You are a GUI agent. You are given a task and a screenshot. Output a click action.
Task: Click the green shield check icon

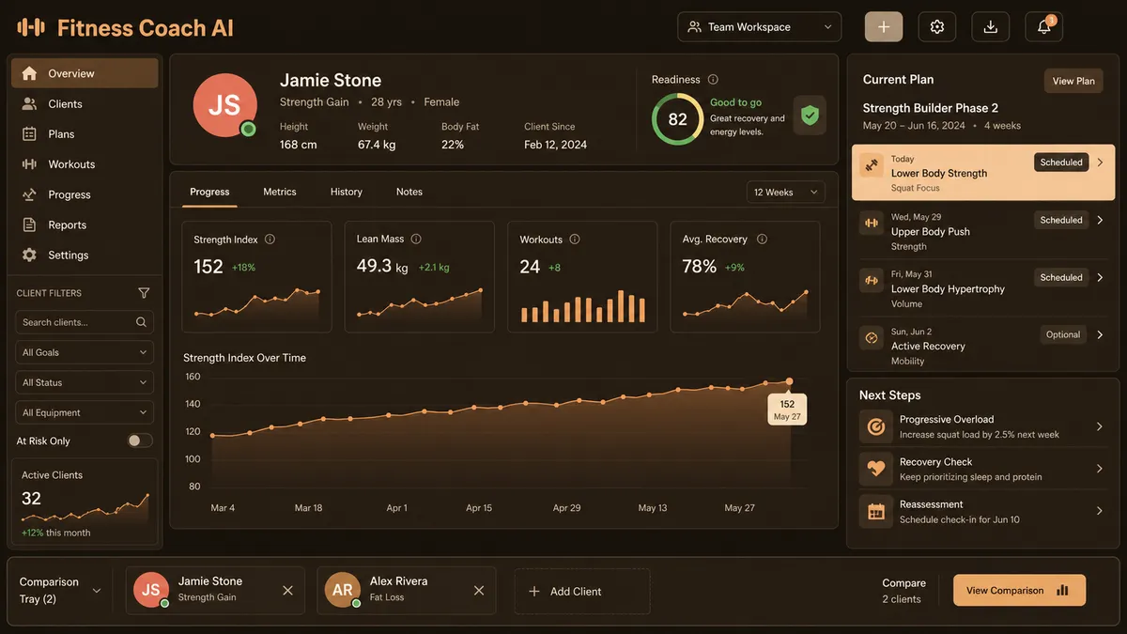pyautogui.click(x=810, y=116)
